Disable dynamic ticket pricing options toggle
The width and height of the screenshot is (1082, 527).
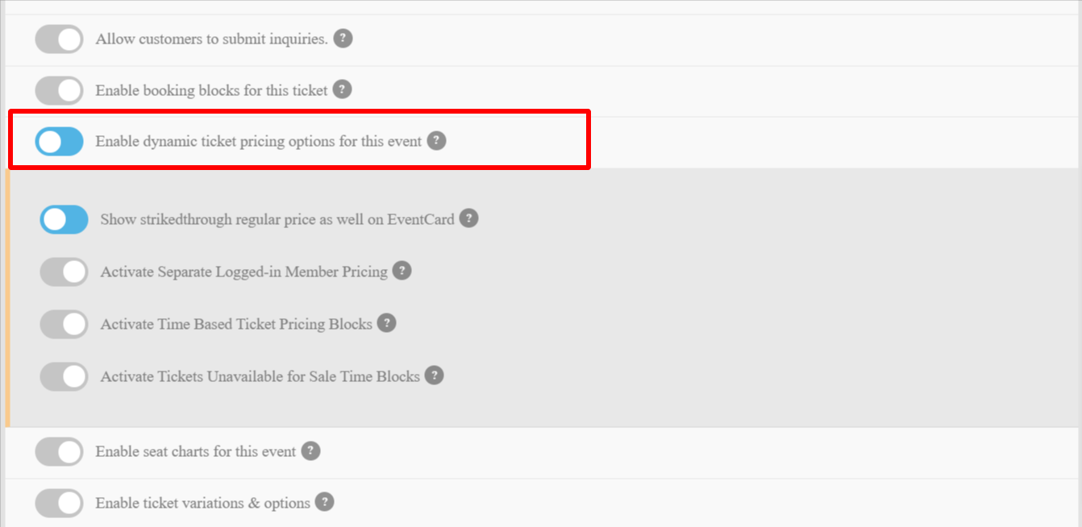pos(59,141)
